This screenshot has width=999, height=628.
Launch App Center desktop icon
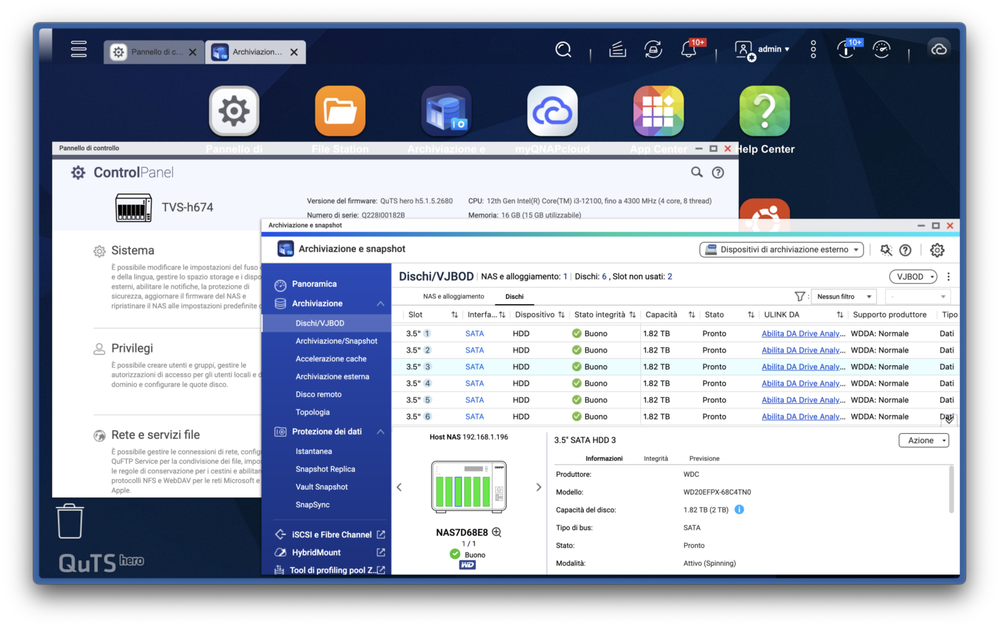pos(659,111)
